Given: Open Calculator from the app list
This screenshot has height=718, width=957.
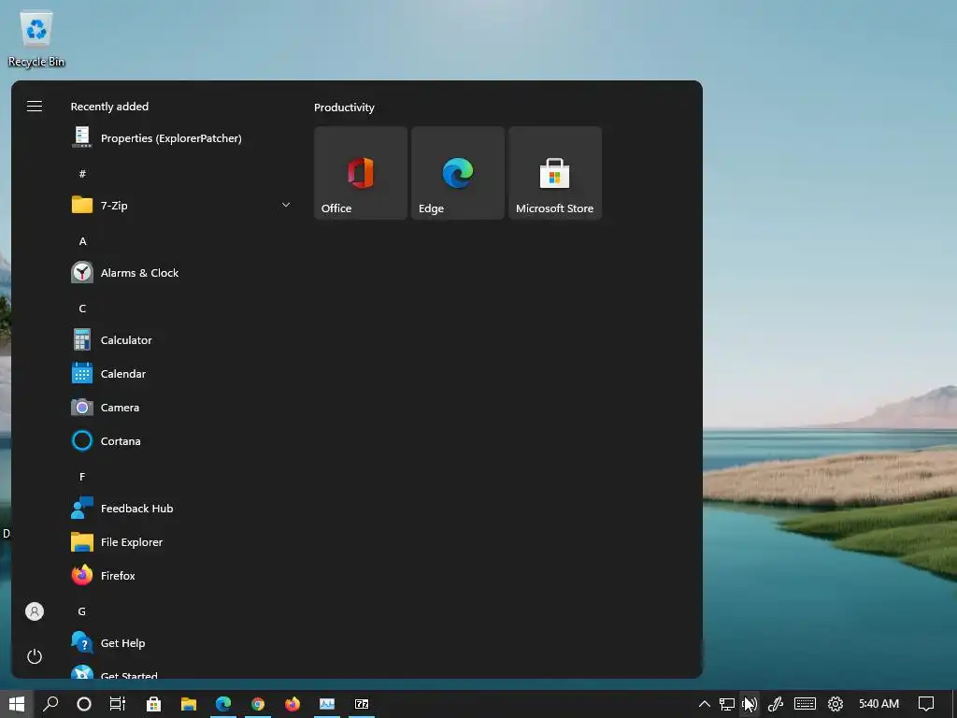Looking at the screenshot, I should 181,340.
